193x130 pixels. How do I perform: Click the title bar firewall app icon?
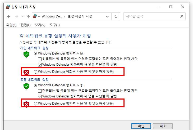(x=8, y=7)
